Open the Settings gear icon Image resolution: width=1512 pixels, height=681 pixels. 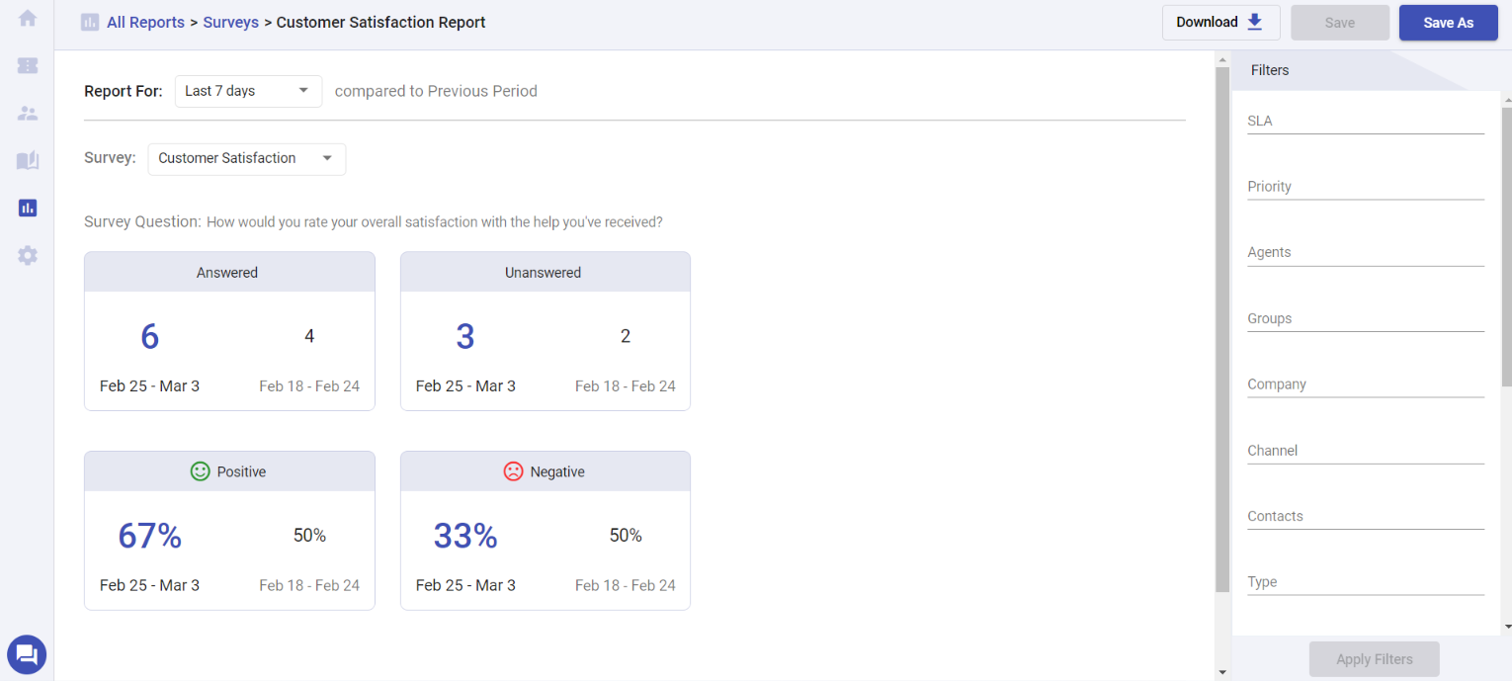(x=27, y=255)
